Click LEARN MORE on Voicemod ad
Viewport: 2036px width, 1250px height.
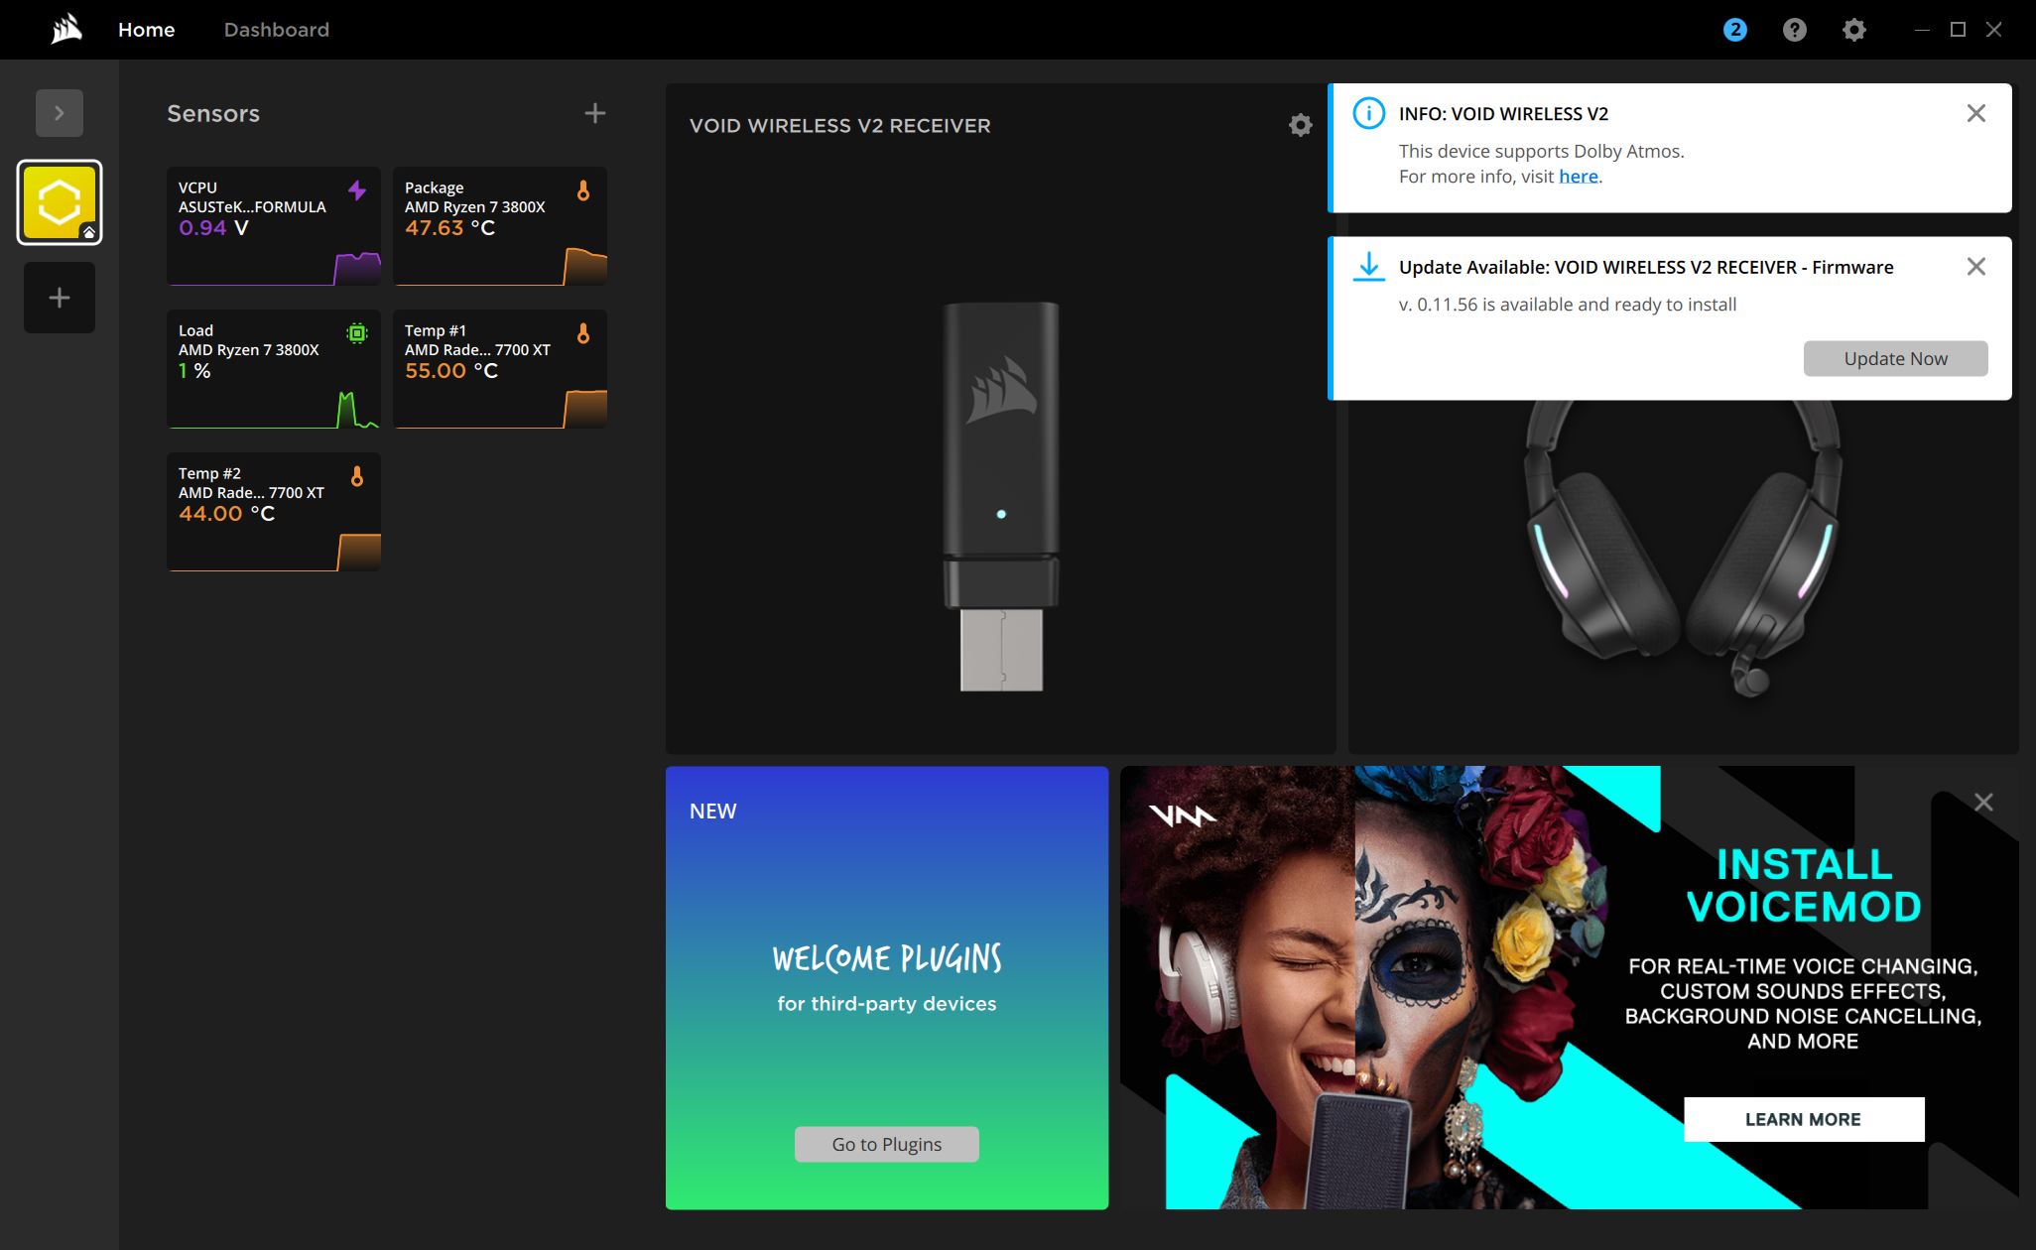point(1803,1119)
